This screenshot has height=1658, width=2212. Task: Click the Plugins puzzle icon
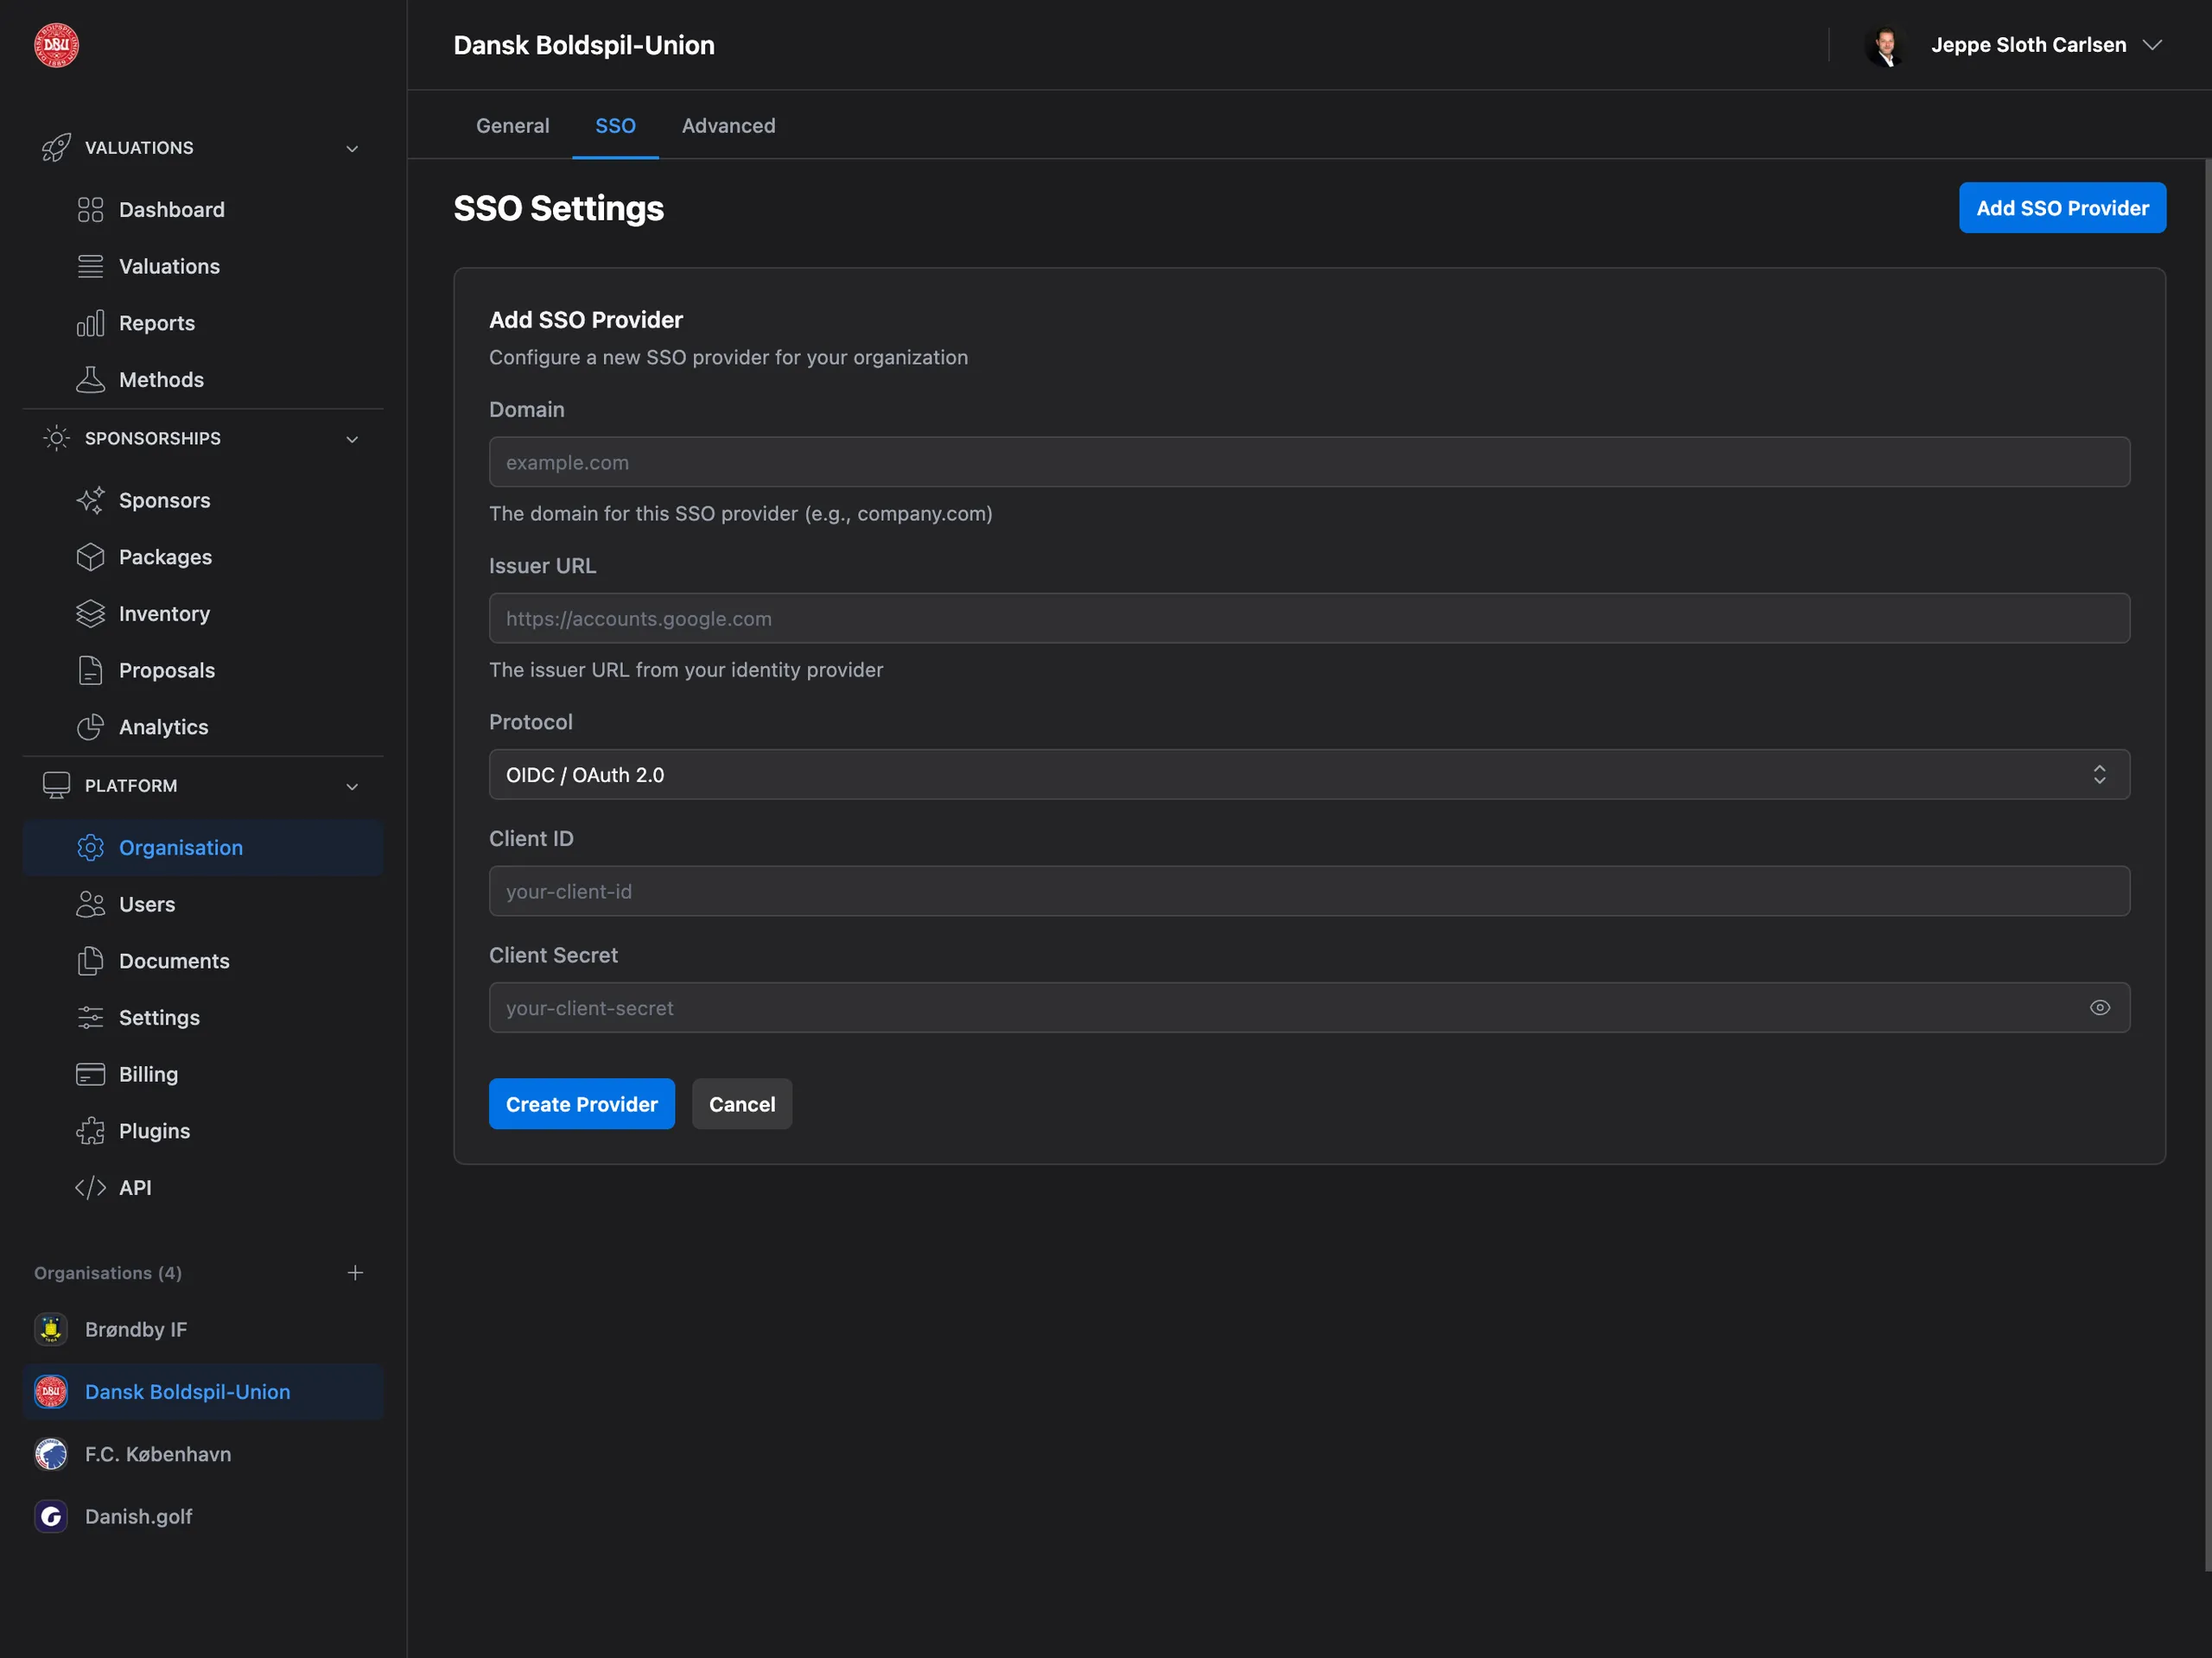[x=90, y=1131]
